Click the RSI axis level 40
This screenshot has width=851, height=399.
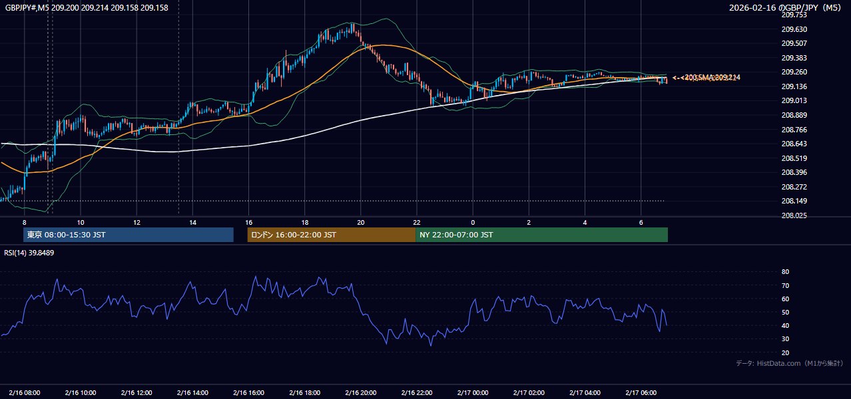[785, 326]
